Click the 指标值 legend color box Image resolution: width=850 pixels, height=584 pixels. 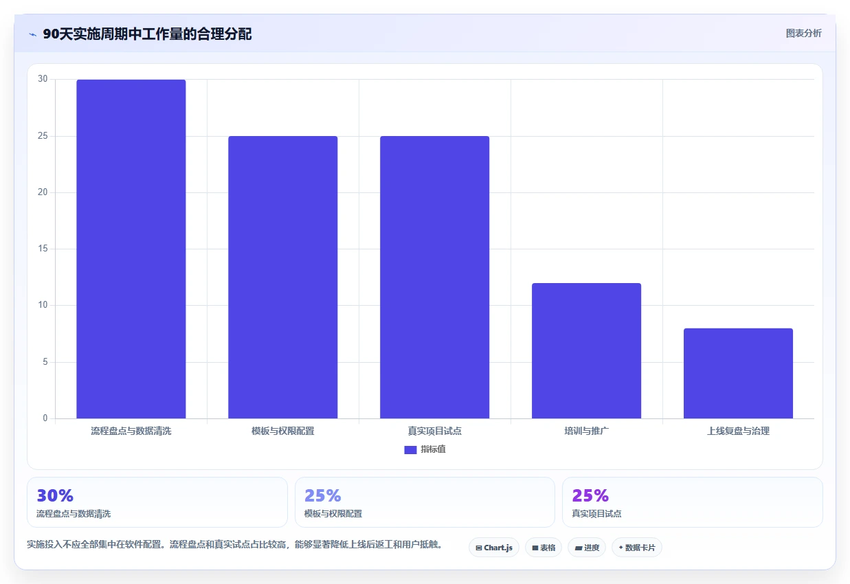point(410,449)
